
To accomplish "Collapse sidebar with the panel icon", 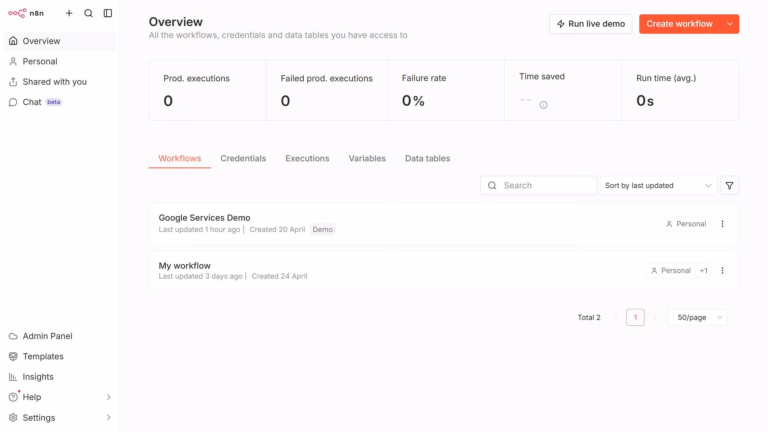I will (108, 13).
